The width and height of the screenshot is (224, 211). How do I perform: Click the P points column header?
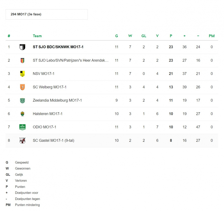(171, 36)
